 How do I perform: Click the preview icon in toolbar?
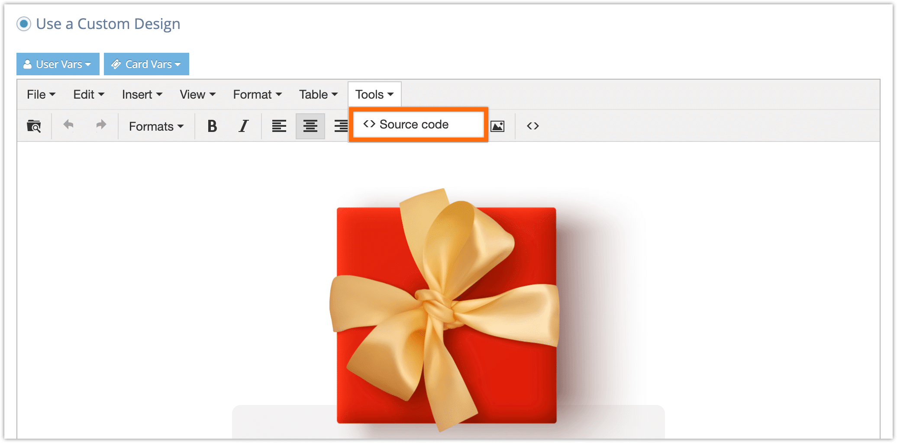click(34, 126)
